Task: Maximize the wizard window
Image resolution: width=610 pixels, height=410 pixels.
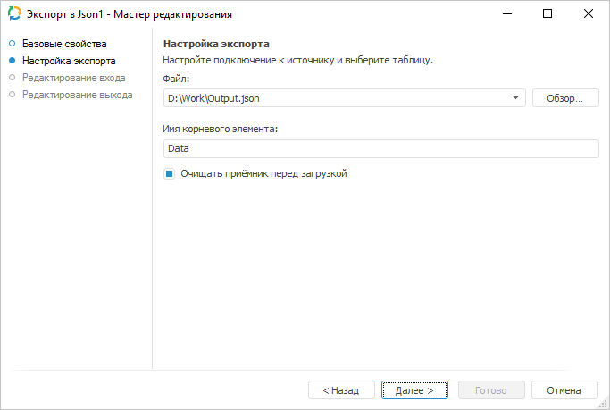Action: pos(547,14)
